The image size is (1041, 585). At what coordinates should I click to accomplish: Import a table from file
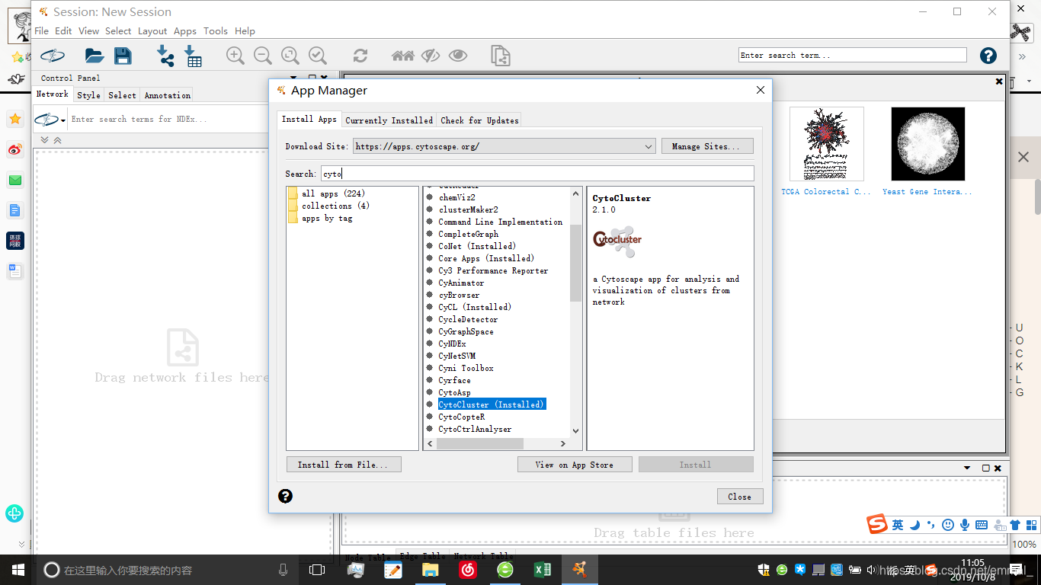click(192, 56)
